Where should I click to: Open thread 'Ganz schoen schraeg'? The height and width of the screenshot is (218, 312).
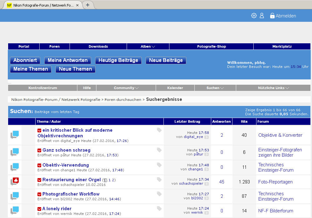(x=66, y=150)
